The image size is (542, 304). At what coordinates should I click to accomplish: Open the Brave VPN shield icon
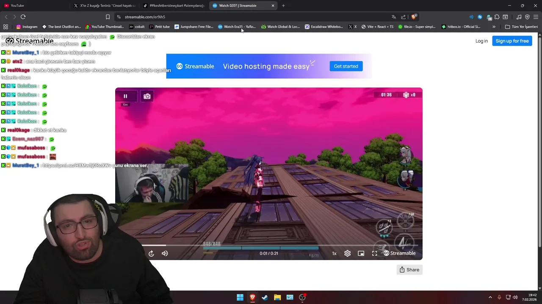point(527,17)
